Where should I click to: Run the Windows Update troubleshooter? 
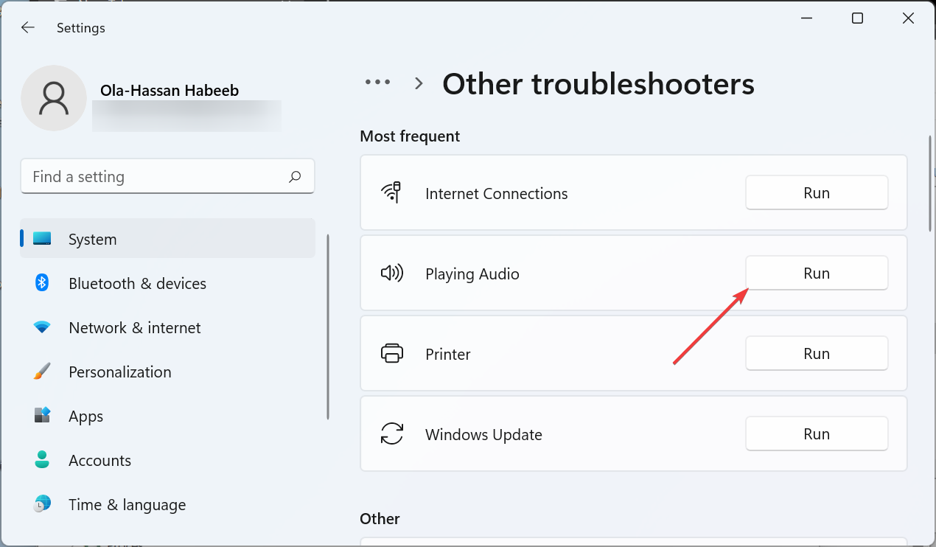tap(817, 434)
